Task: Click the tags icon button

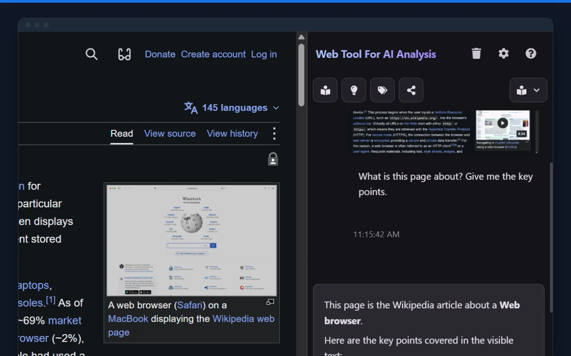Action: (382, 90)
